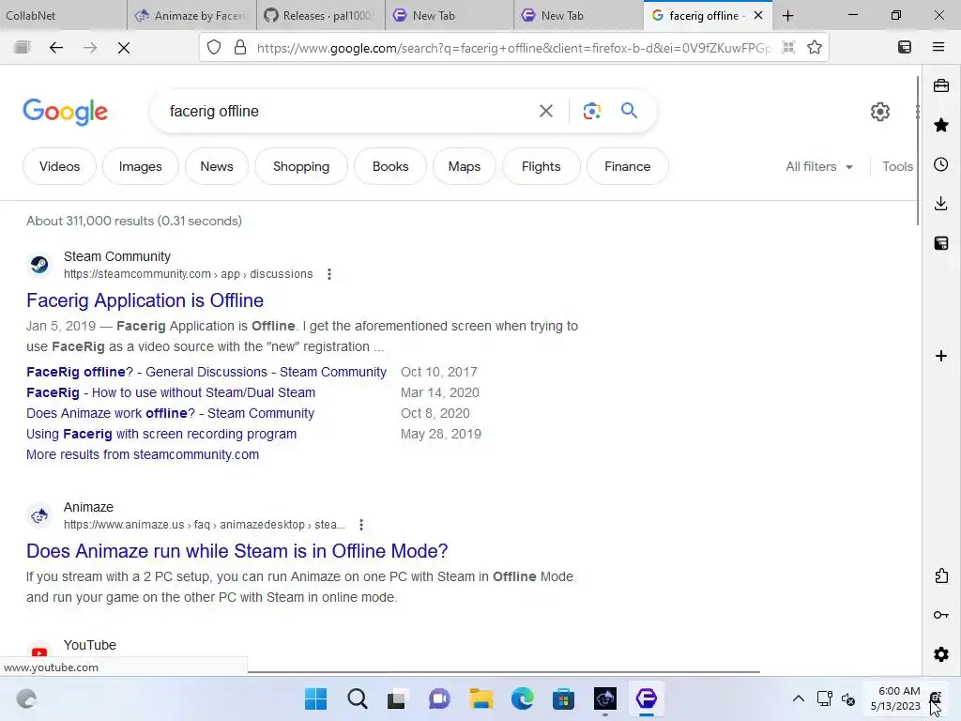Open Chat app from taskbar
The image size is (961, 721).
point(439,698)
